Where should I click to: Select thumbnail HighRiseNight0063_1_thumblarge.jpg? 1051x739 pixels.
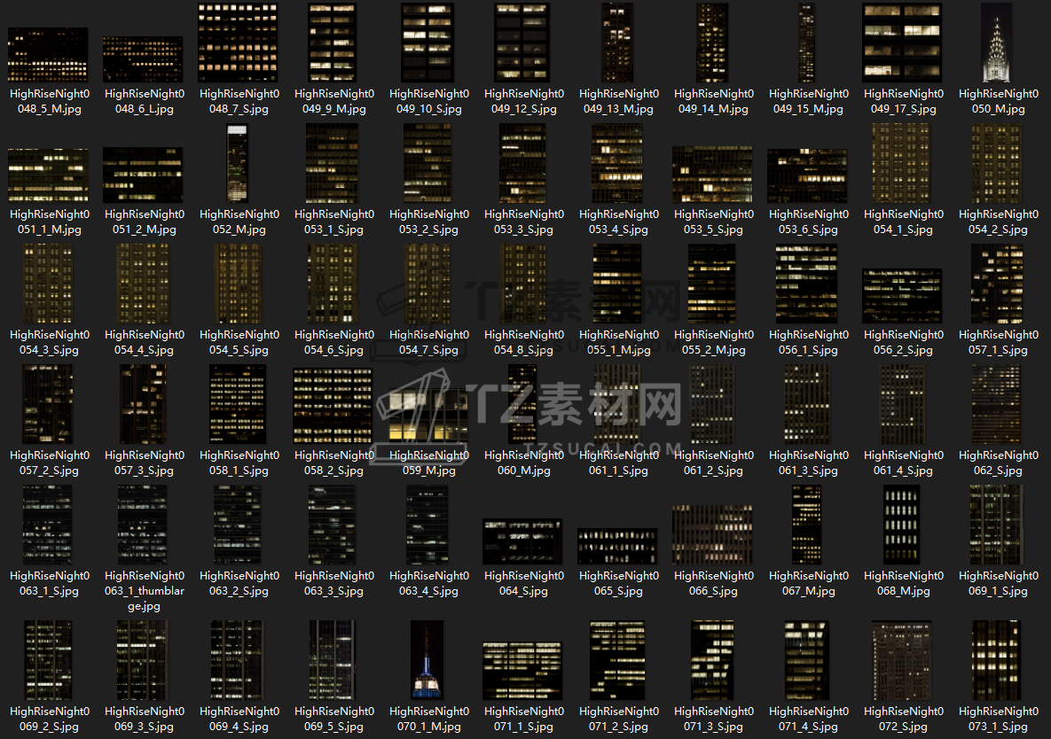pyautogui.click(x=143, y=525)
